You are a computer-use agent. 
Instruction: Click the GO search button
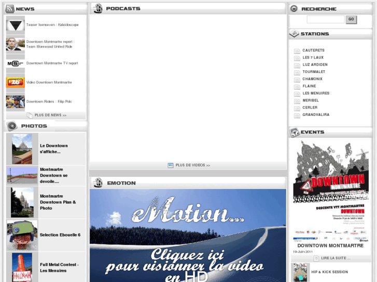(x=351, y=19)
